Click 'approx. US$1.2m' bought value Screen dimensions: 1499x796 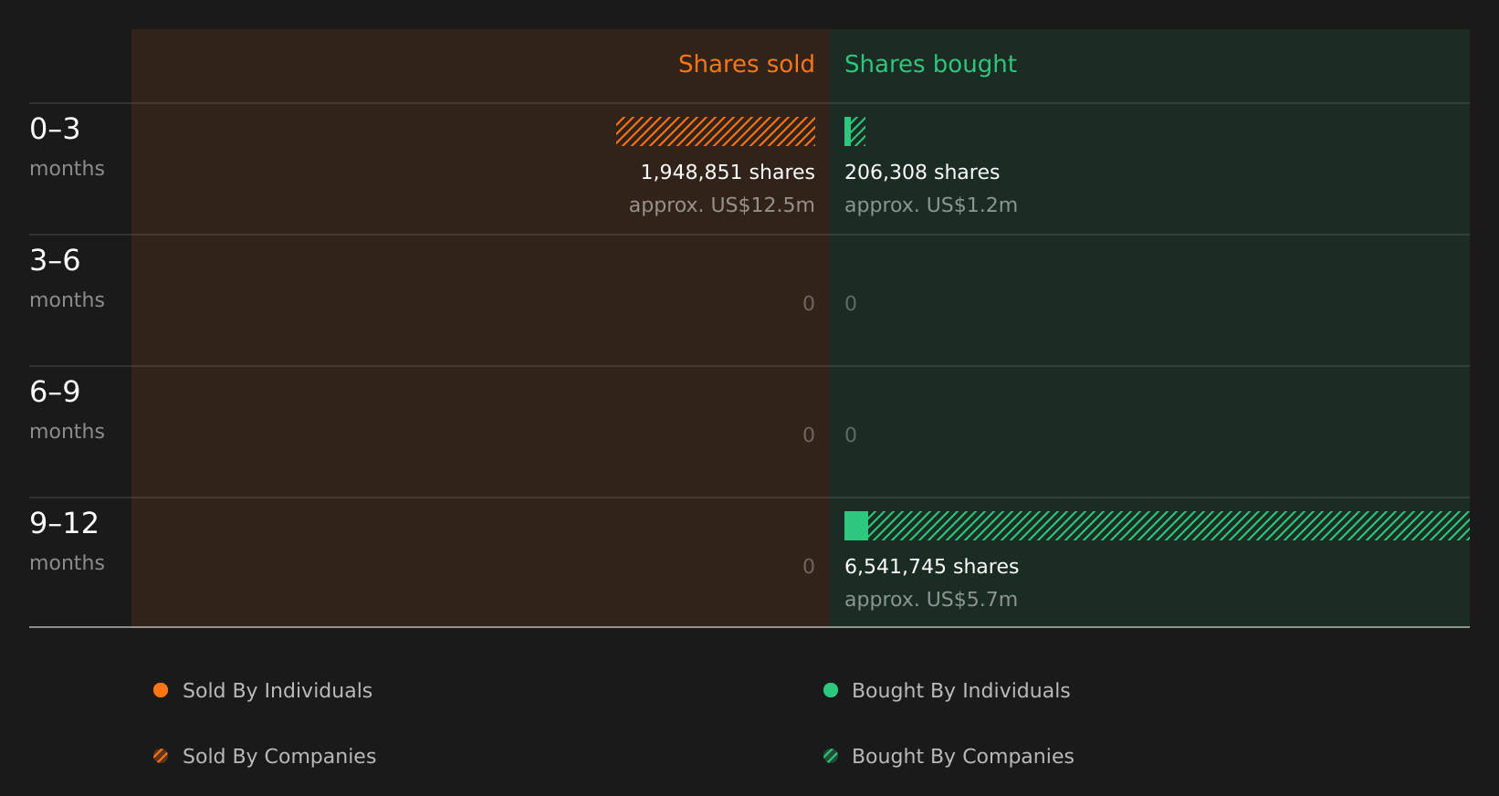(x=931, y=204)
